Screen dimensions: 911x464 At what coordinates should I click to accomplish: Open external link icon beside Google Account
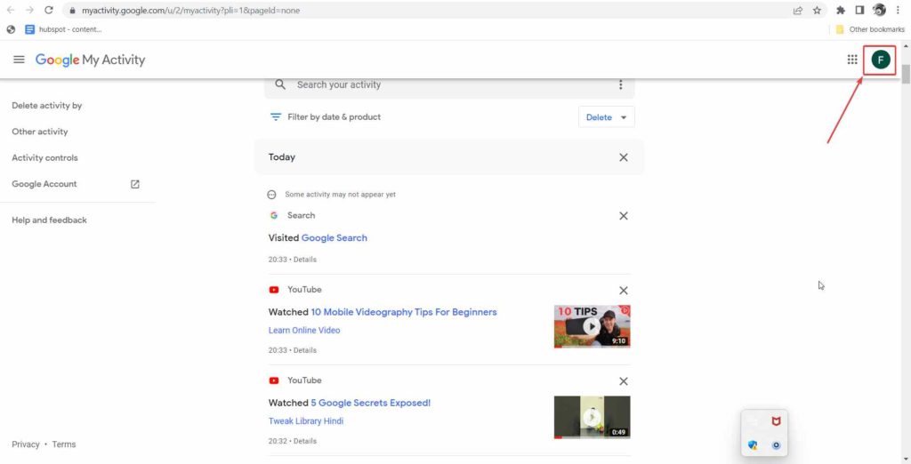click(x=135, y=184)
